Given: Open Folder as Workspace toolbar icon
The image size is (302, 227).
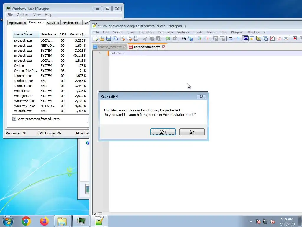Looking at the screenshot, I should click(x=279, y=39).
